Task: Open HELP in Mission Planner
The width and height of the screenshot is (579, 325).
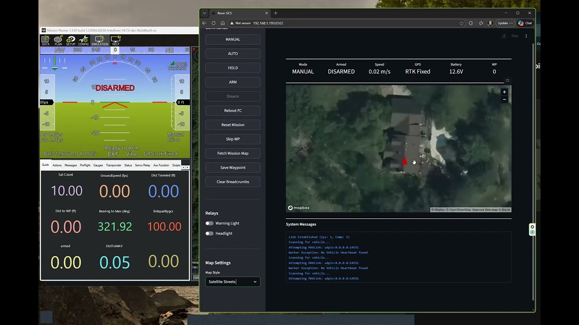Action: (x=115, y=41)
